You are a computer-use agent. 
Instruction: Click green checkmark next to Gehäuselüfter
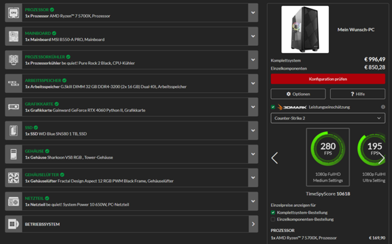[x=62, y=174]
